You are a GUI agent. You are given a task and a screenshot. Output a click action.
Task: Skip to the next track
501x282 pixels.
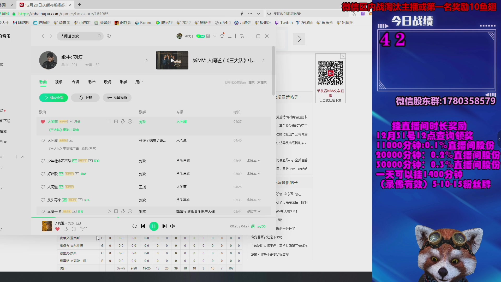(x=164, y=226)
